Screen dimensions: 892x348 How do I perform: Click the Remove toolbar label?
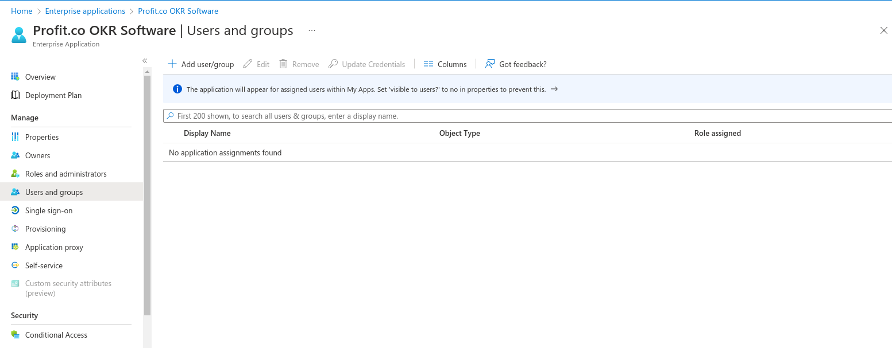pos(306,64)
